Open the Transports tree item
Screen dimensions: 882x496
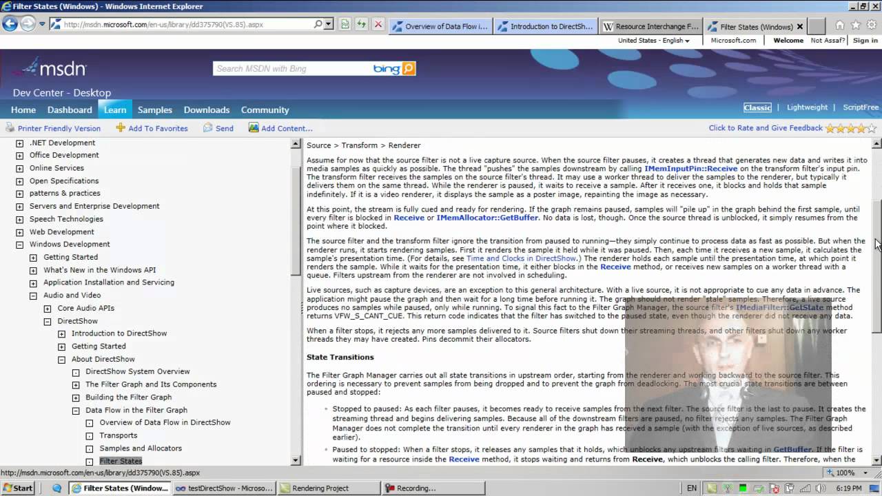tap(119, 435)
